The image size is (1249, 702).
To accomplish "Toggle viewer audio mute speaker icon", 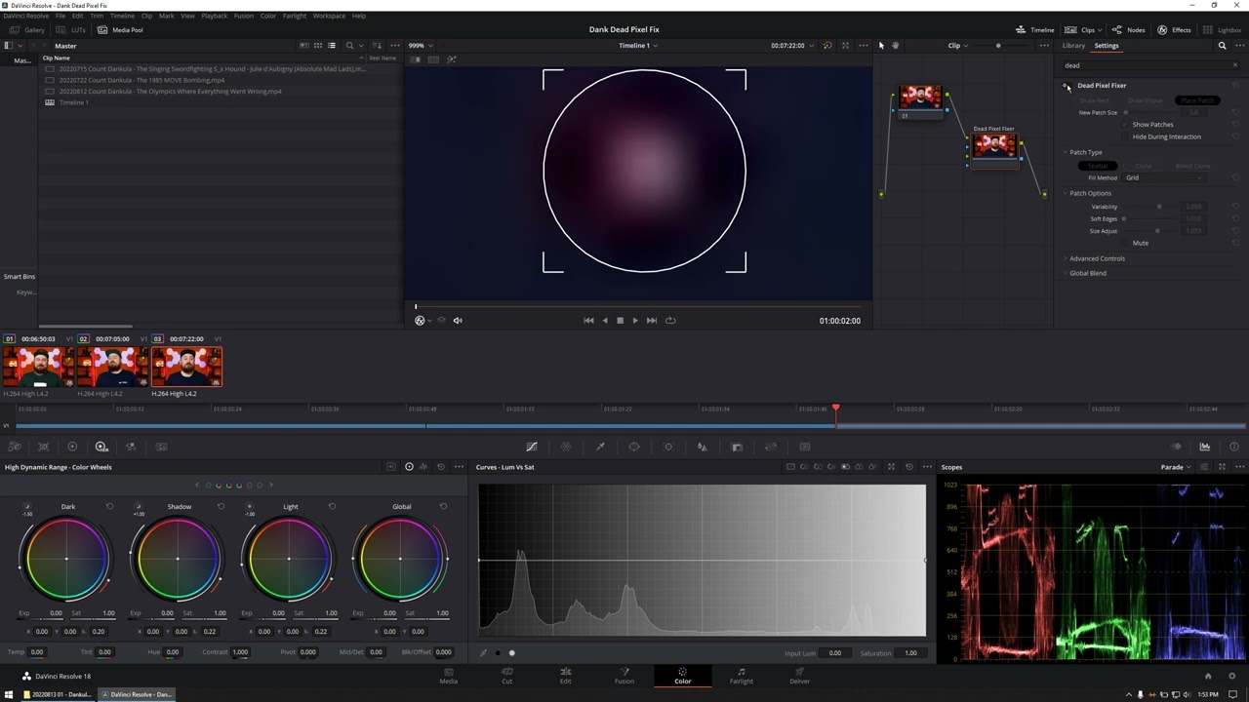I will click(458, 320).
